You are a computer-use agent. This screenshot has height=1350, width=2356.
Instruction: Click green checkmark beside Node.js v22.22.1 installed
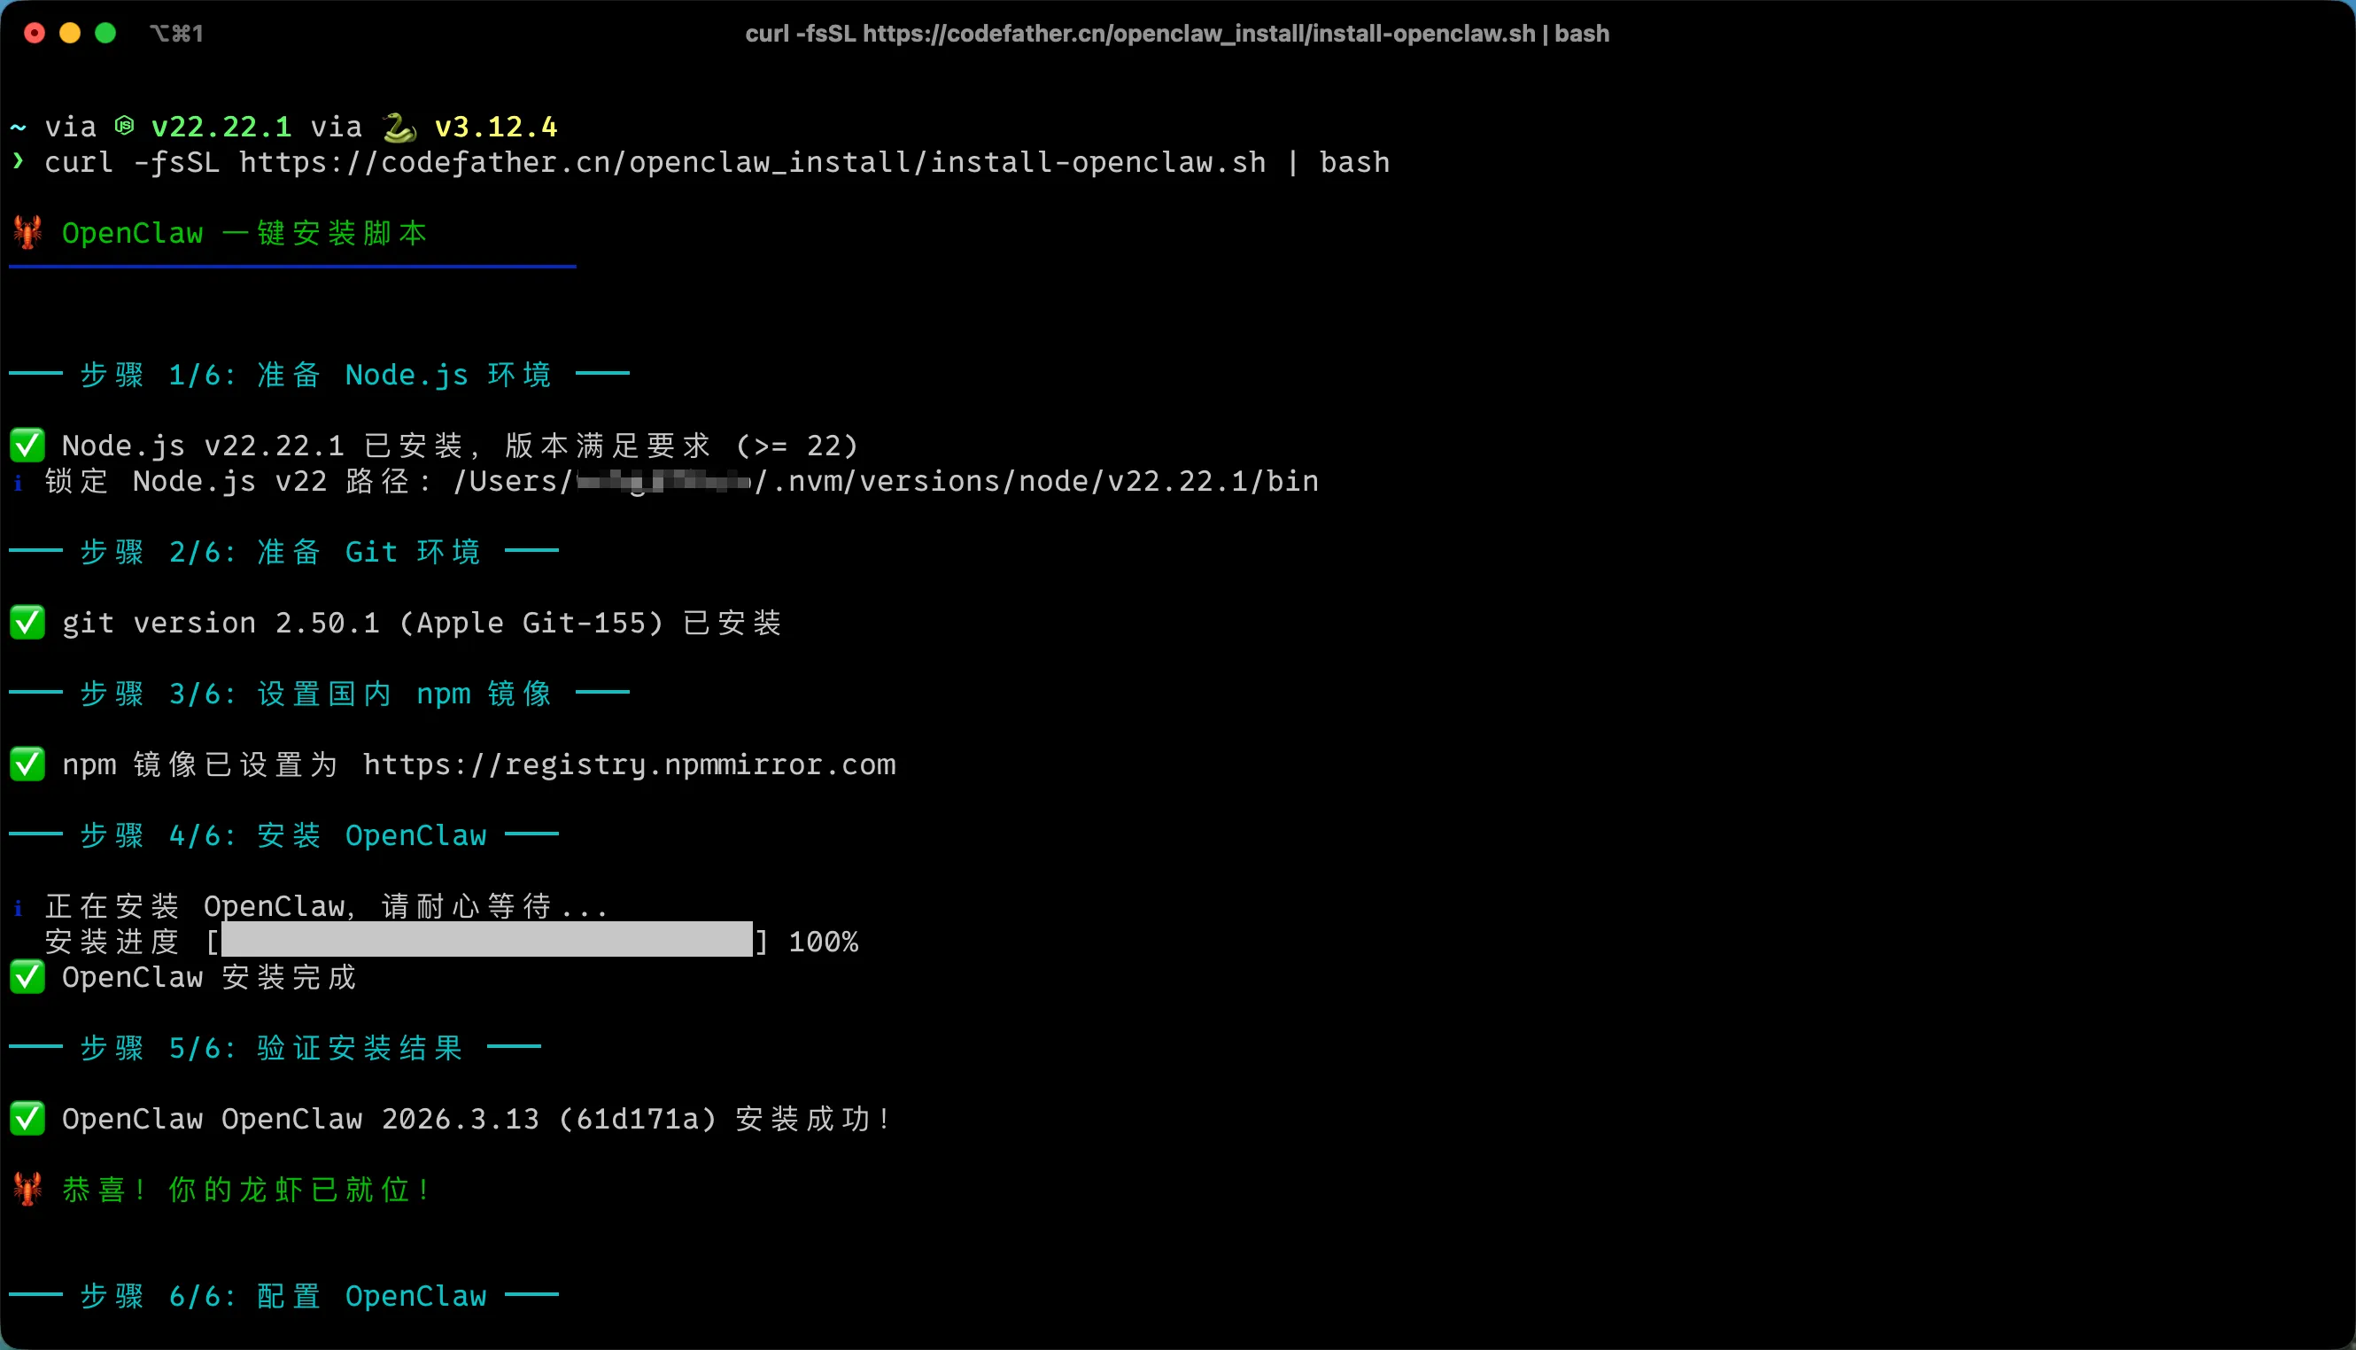(x=27, y=445)
